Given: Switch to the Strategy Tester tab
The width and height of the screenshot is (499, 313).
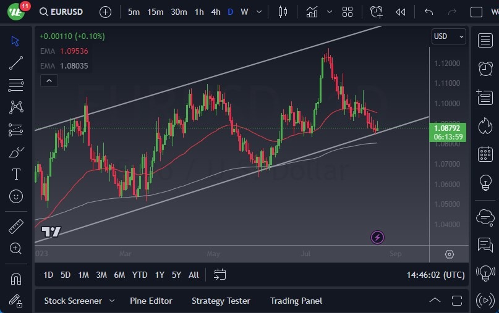Looking at the screenshot, I should tap(221, 301).
